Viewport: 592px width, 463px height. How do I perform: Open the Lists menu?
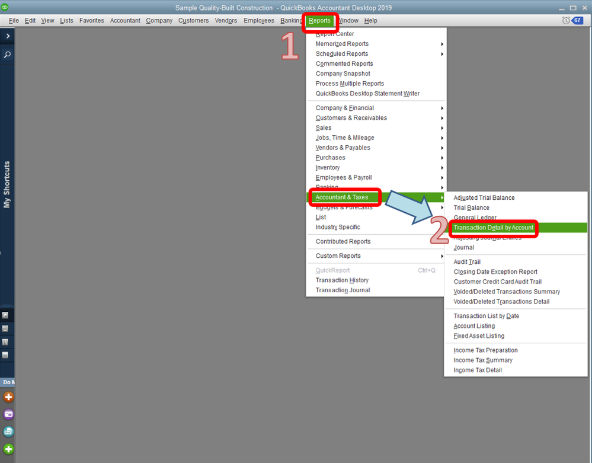[x=66, y=20]
